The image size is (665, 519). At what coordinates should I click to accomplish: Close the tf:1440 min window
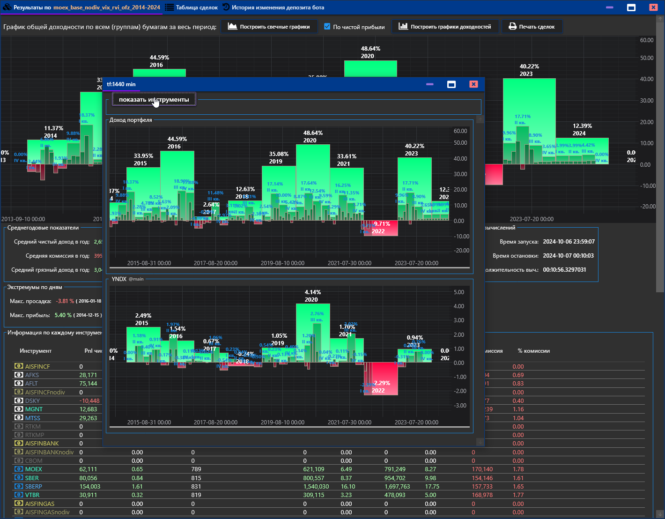pyautogui.click(x=473, y=84)
